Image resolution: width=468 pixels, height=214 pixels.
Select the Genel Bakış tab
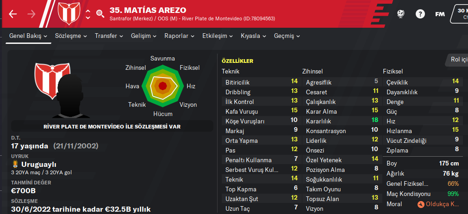tap(29, 36)
